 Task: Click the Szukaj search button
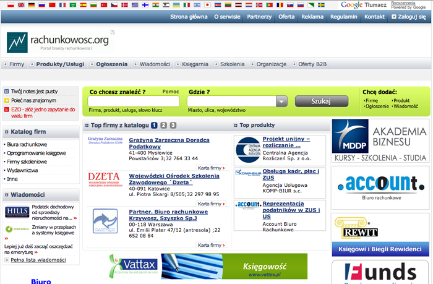322,101
